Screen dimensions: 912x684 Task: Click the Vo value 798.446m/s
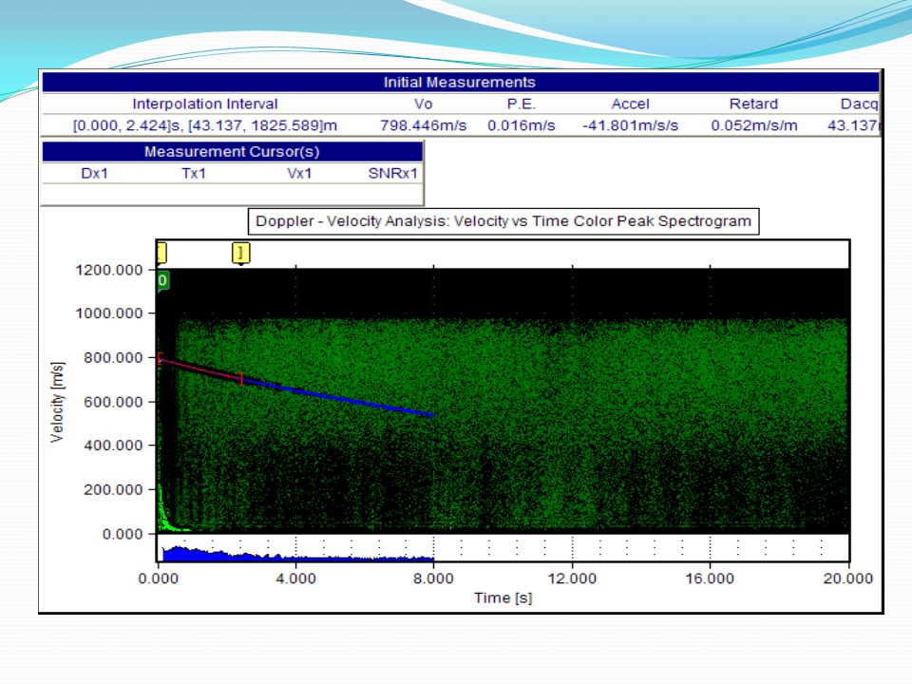tap(424, 125)
